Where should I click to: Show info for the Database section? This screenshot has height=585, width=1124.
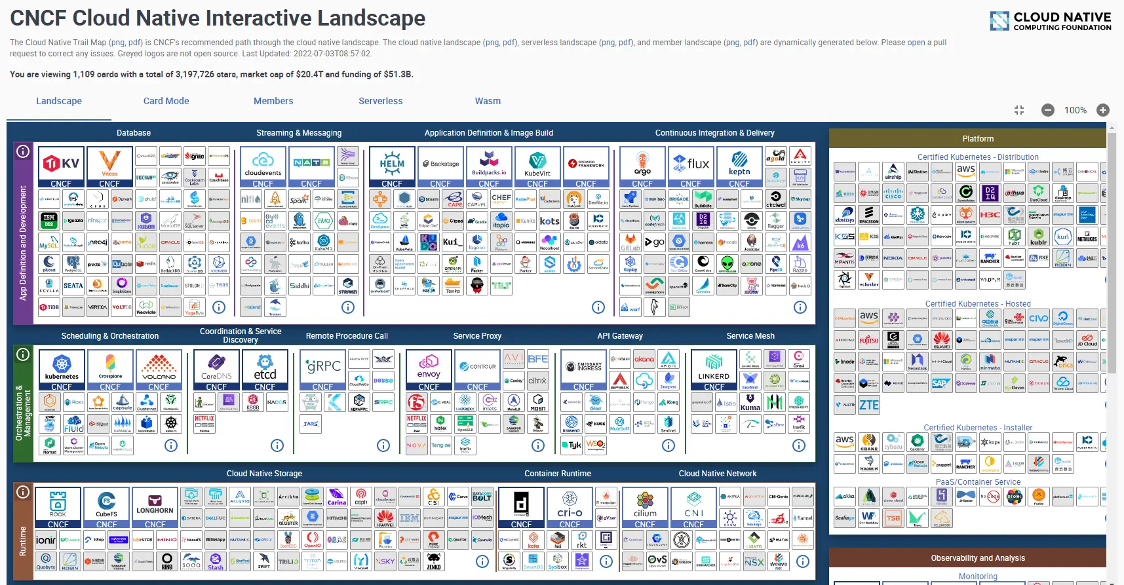click(219, 307)
